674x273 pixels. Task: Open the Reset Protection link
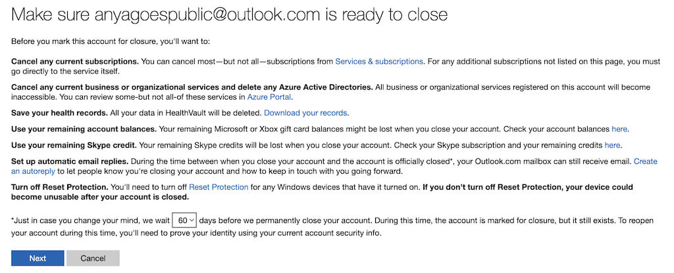coord(219,187)
